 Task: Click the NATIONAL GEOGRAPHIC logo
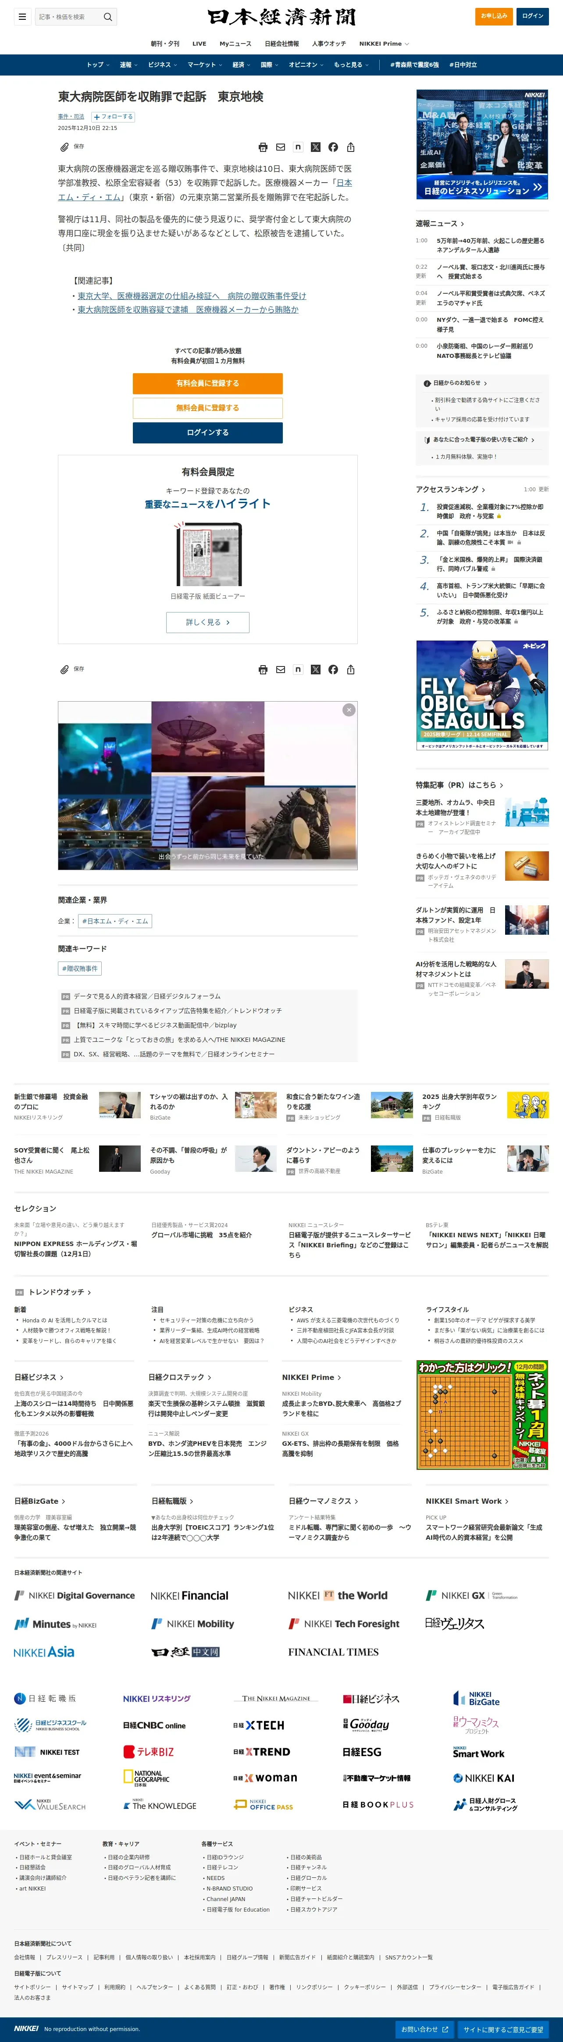pos(146,1778)
